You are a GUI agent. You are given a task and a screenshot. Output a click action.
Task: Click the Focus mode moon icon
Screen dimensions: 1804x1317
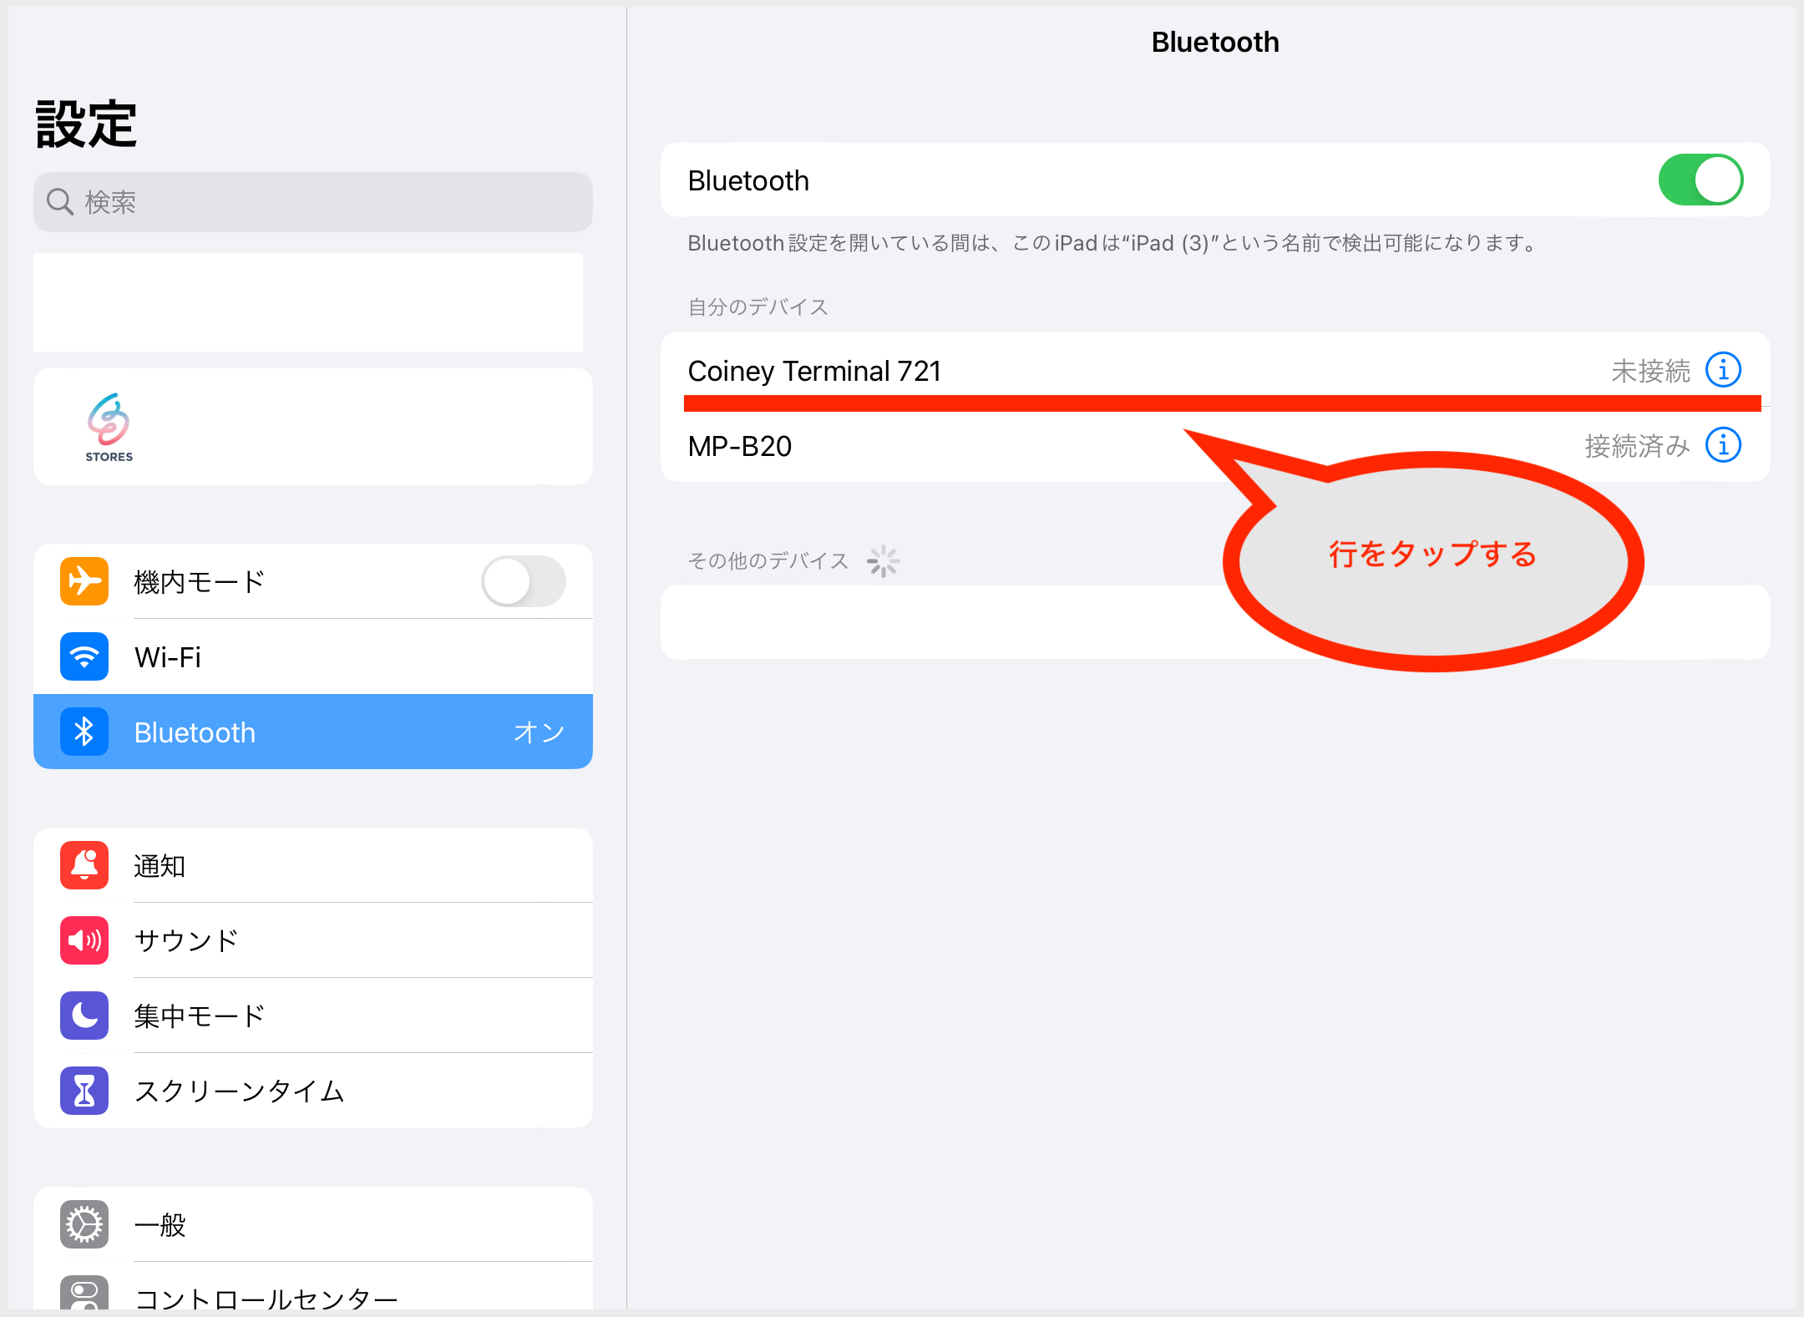pyautogui.click(x=84, y=1016)
